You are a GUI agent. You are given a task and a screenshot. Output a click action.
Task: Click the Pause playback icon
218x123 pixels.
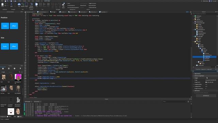tap(41, 4)
